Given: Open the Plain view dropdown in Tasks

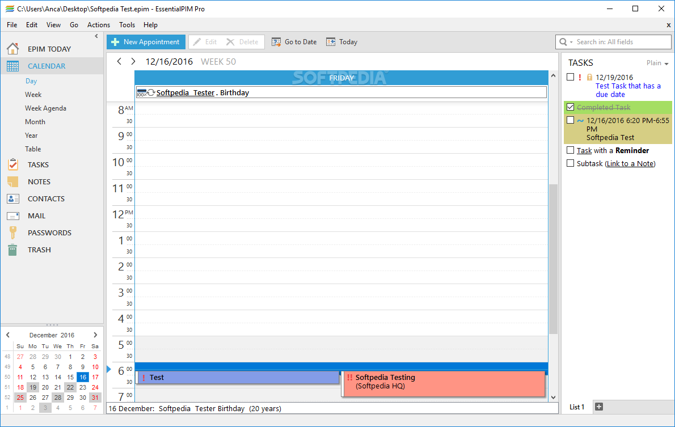Looking at the screenshot, I should tap(657, 63).
